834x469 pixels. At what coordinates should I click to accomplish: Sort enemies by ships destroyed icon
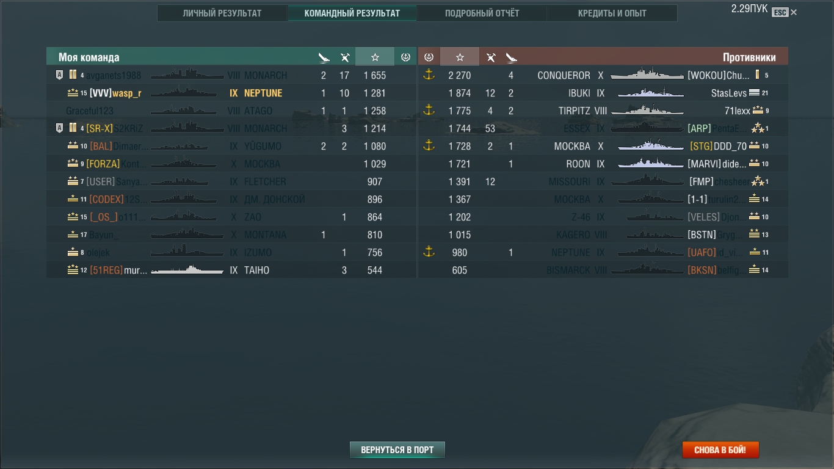[512, 57]
